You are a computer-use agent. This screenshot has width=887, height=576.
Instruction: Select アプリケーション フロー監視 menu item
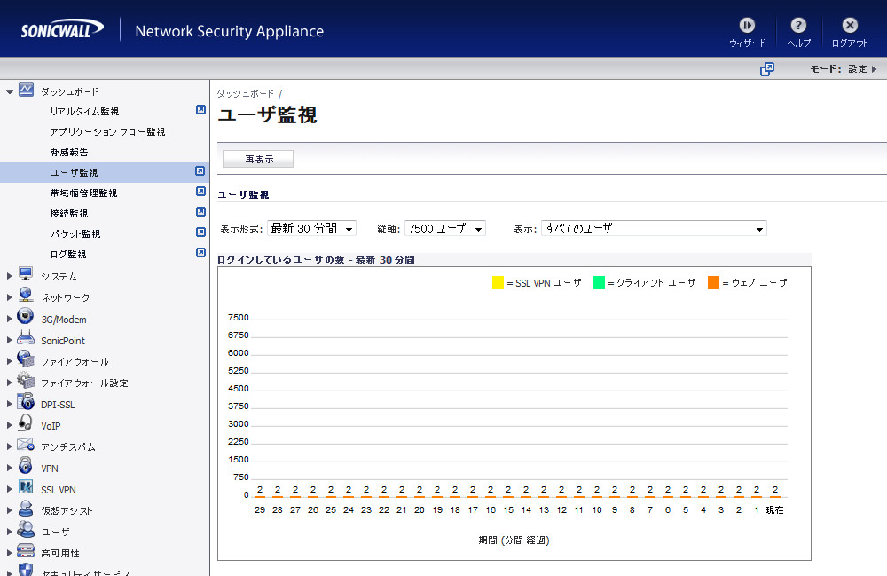pyautogui.click(x=107, y=132)
